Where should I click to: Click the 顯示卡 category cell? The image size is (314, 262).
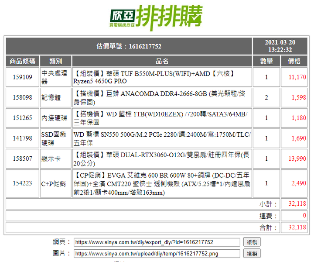click(x=56, y=159)
